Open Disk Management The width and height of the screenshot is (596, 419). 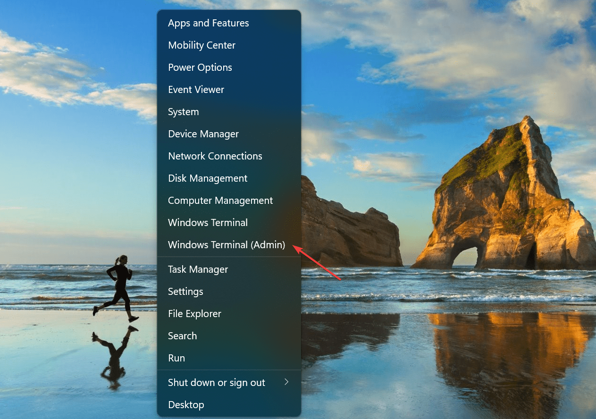[229, 178]
